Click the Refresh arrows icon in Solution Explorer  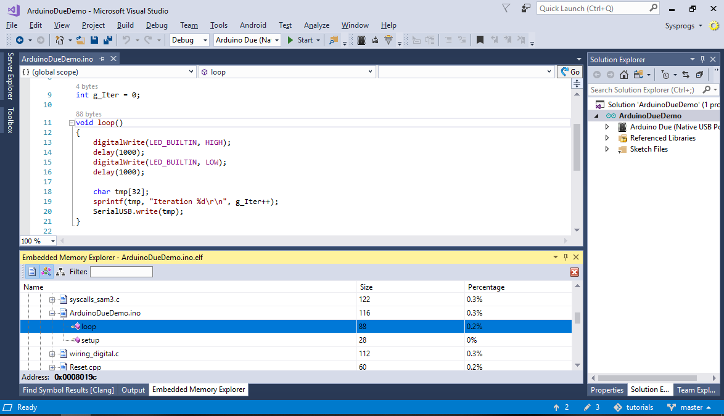coord(686,75)
